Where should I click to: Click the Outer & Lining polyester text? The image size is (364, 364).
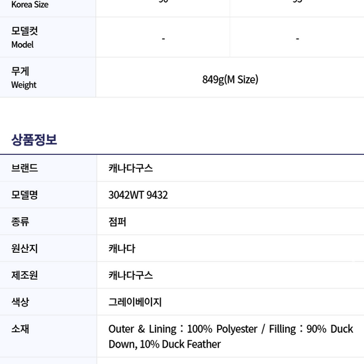tap(183, 329)
